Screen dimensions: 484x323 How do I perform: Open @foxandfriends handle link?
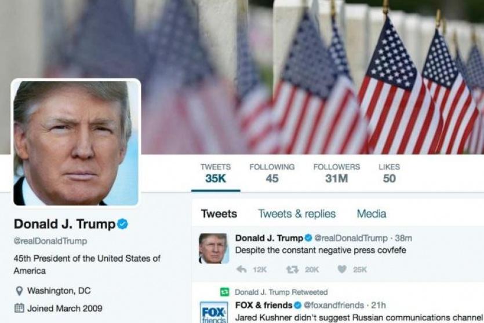(334, 305)
